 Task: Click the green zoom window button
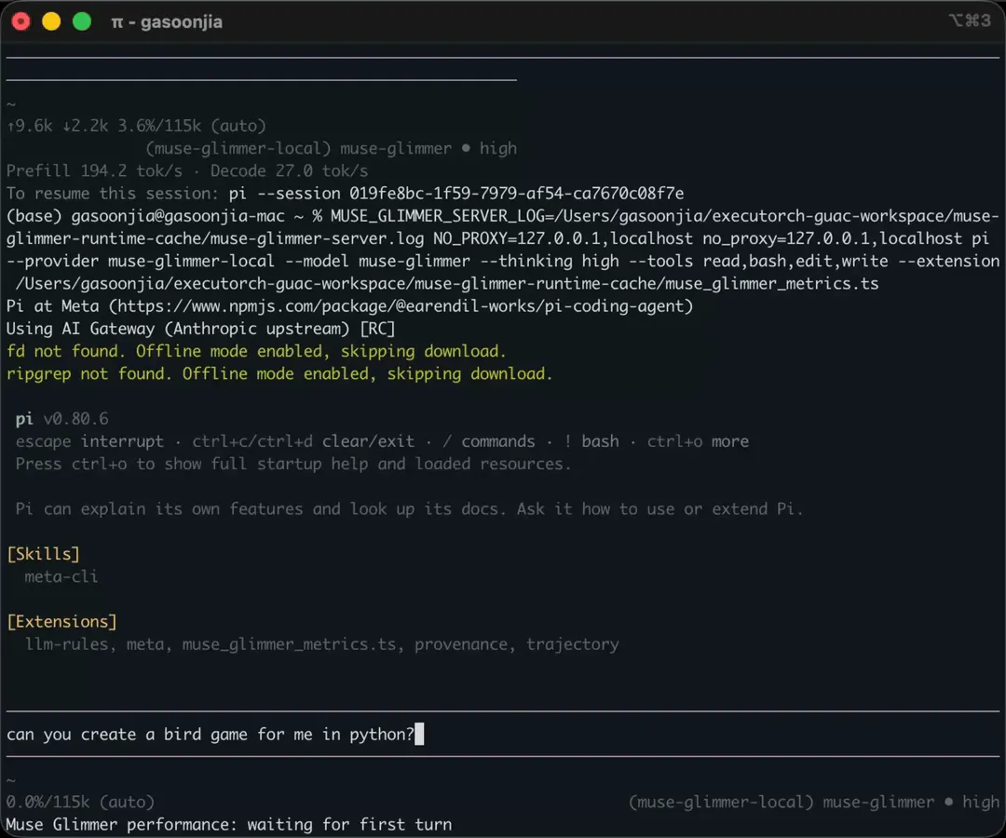[82, 21]
